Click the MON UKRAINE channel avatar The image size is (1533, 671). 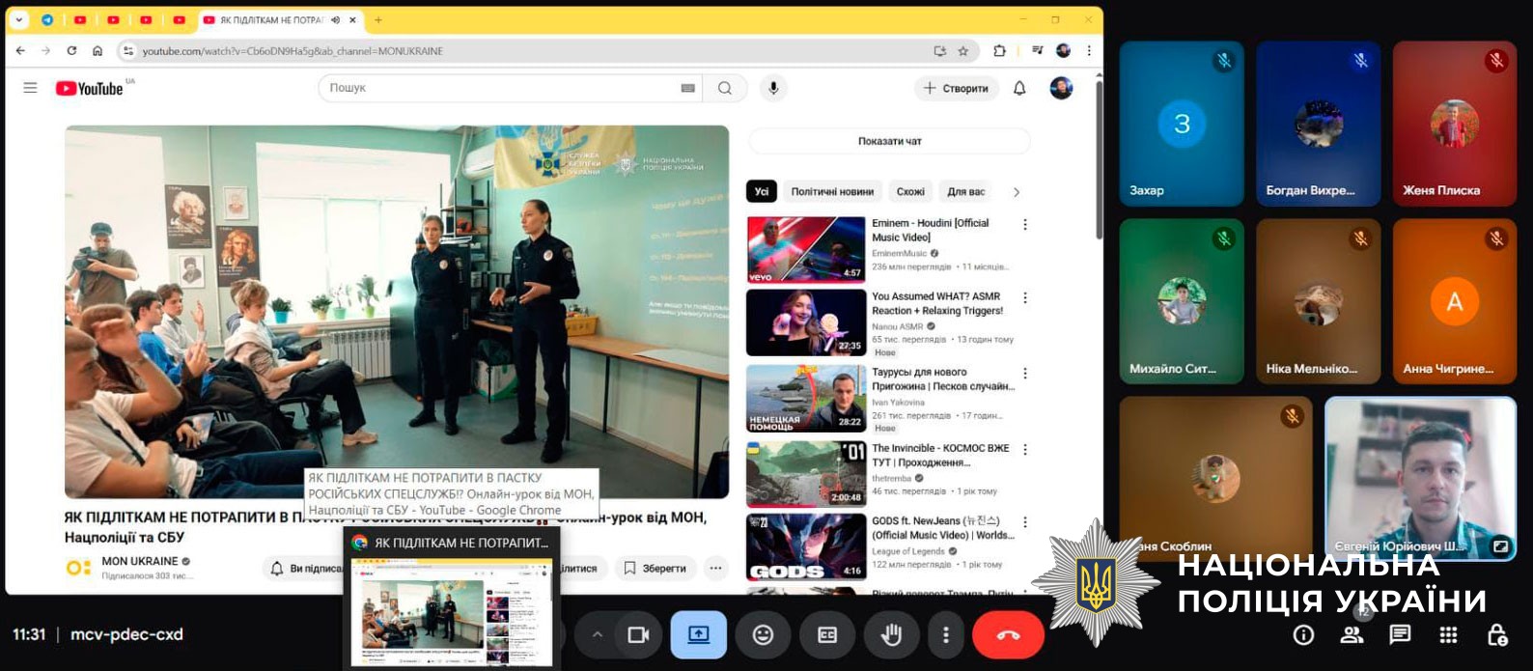coord(78,567)
